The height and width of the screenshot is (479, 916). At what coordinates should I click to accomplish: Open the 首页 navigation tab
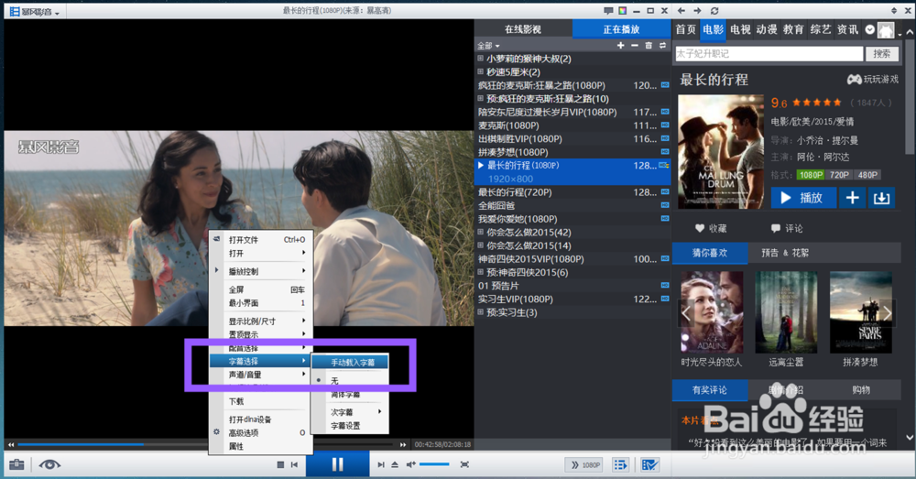click(686, 29)
